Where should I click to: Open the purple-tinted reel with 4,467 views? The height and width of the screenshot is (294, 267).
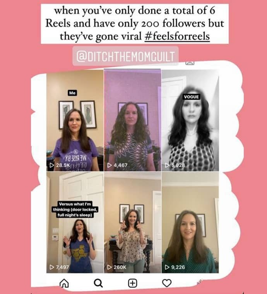pyautogui.click(x=132, y=120)
